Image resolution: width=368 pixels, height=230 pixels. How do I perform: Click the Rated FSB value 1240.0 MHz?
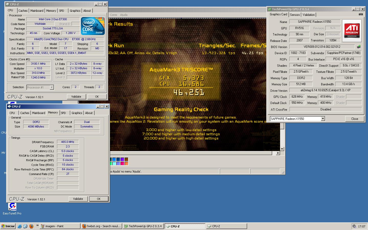coord(38,77)
